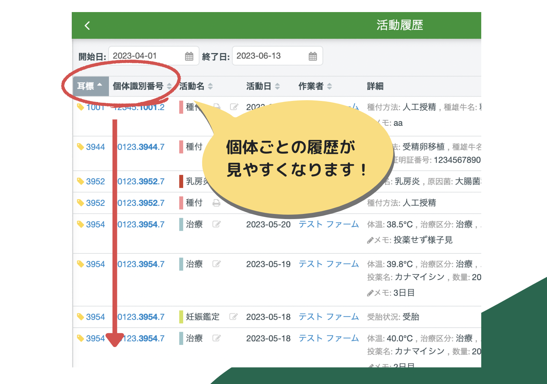Click the 妊娠鑑定 activity name
547x384 pixels.
pyautogui.click(x=203, y=317)
